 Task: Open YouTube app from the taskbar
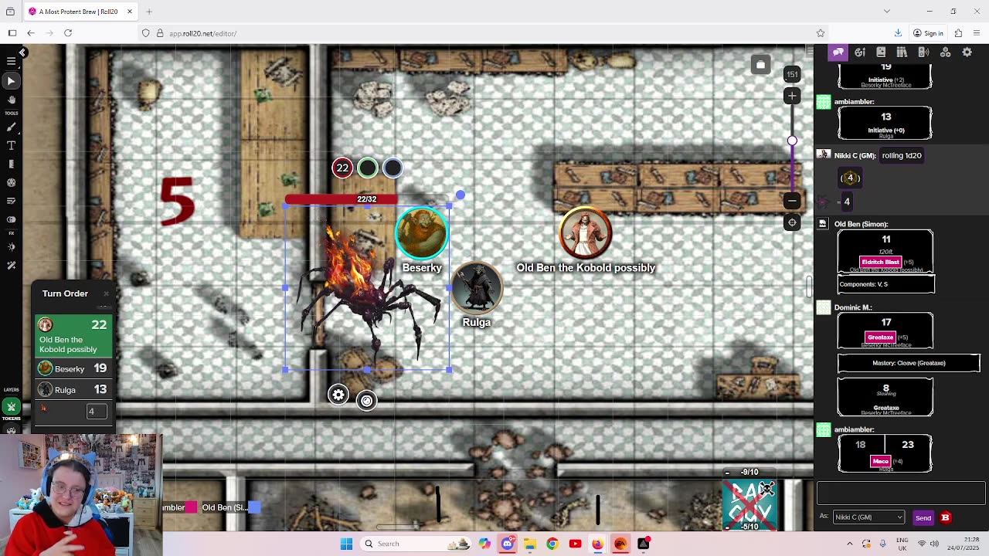[575, 544]
